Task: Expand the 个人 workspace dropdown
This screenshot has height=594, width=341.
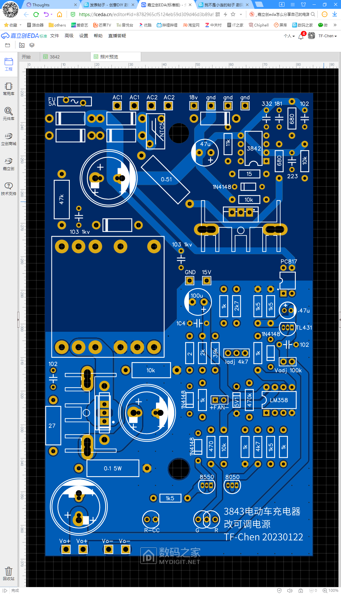Action: [289, 36]
